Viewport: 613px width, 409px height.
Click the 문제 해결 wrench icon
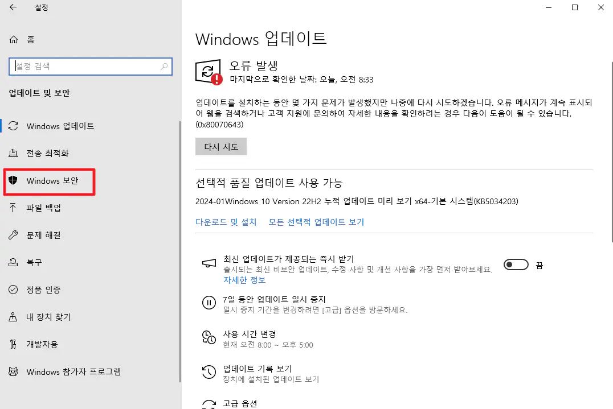[x=13, y=235]
